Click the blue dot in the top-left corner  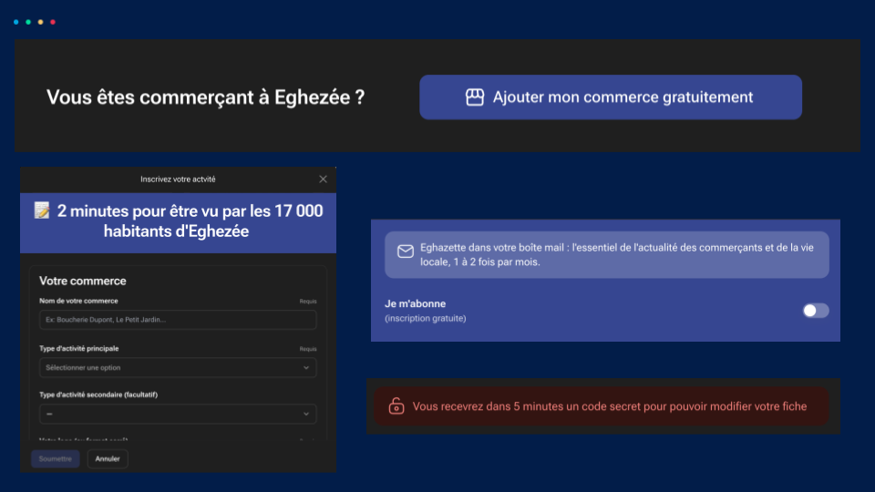[x=16, y=22]
